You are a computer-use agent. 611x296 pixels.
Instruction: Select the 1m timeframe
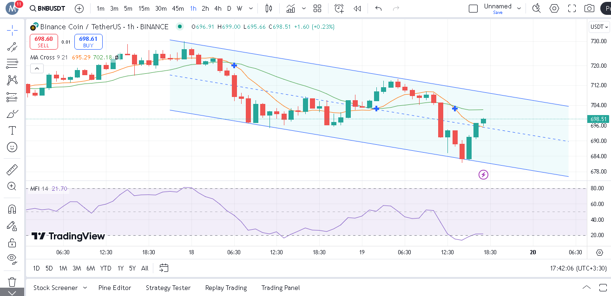100,8
